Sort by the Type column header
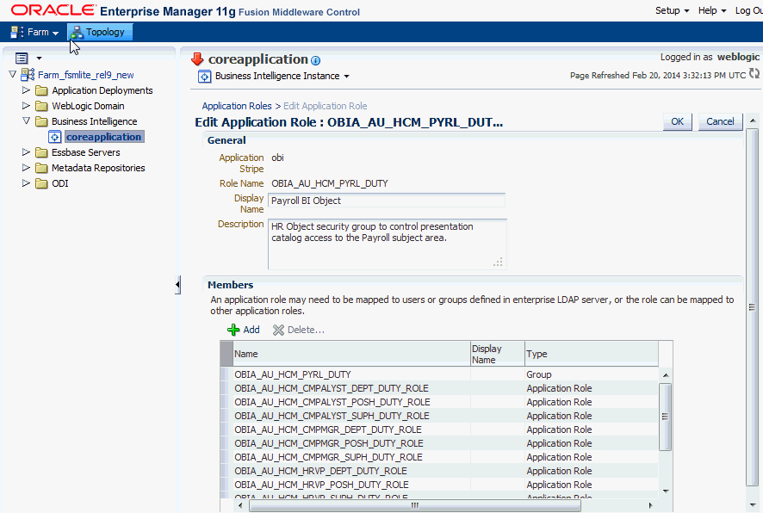Screen dimensions: 763x513 point(592,354)
